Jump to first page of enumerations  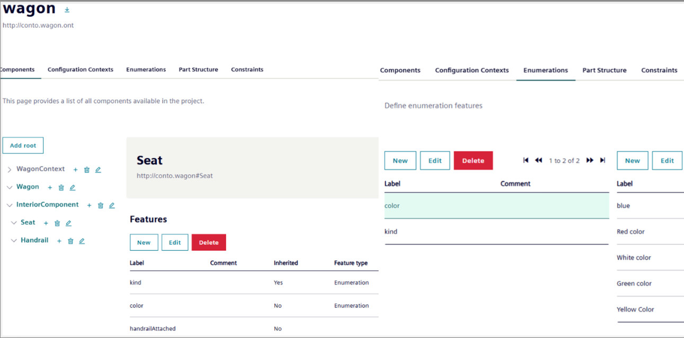click(526, 160)
